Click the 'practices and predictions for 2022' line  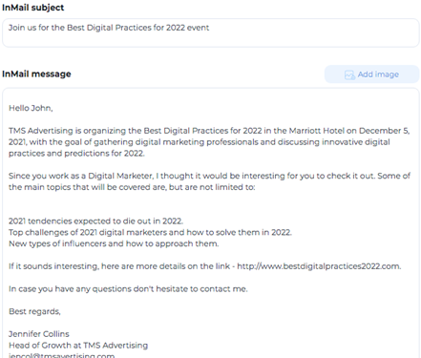(76, 154)
